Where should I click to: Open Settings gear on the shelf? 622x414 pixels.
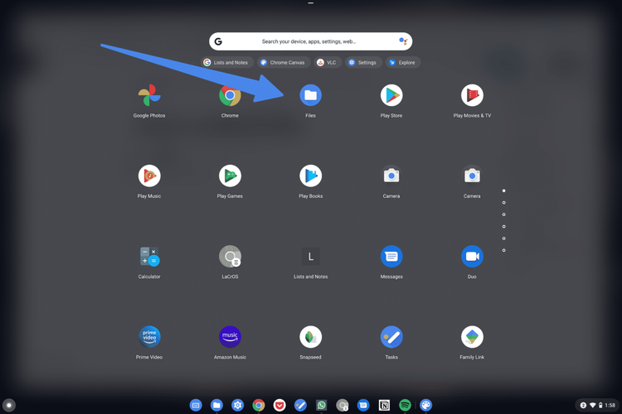click(x=238, y=405)
